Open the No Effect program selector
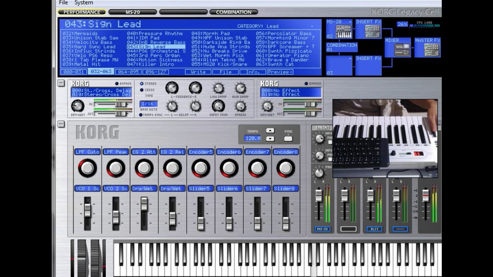 (x=291, y=92)
